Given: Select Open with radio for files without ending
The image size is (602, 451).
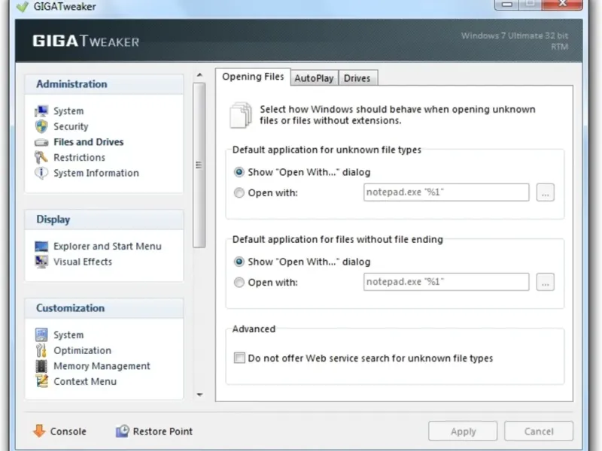Looking at the screenshot, I should (239, 283).
